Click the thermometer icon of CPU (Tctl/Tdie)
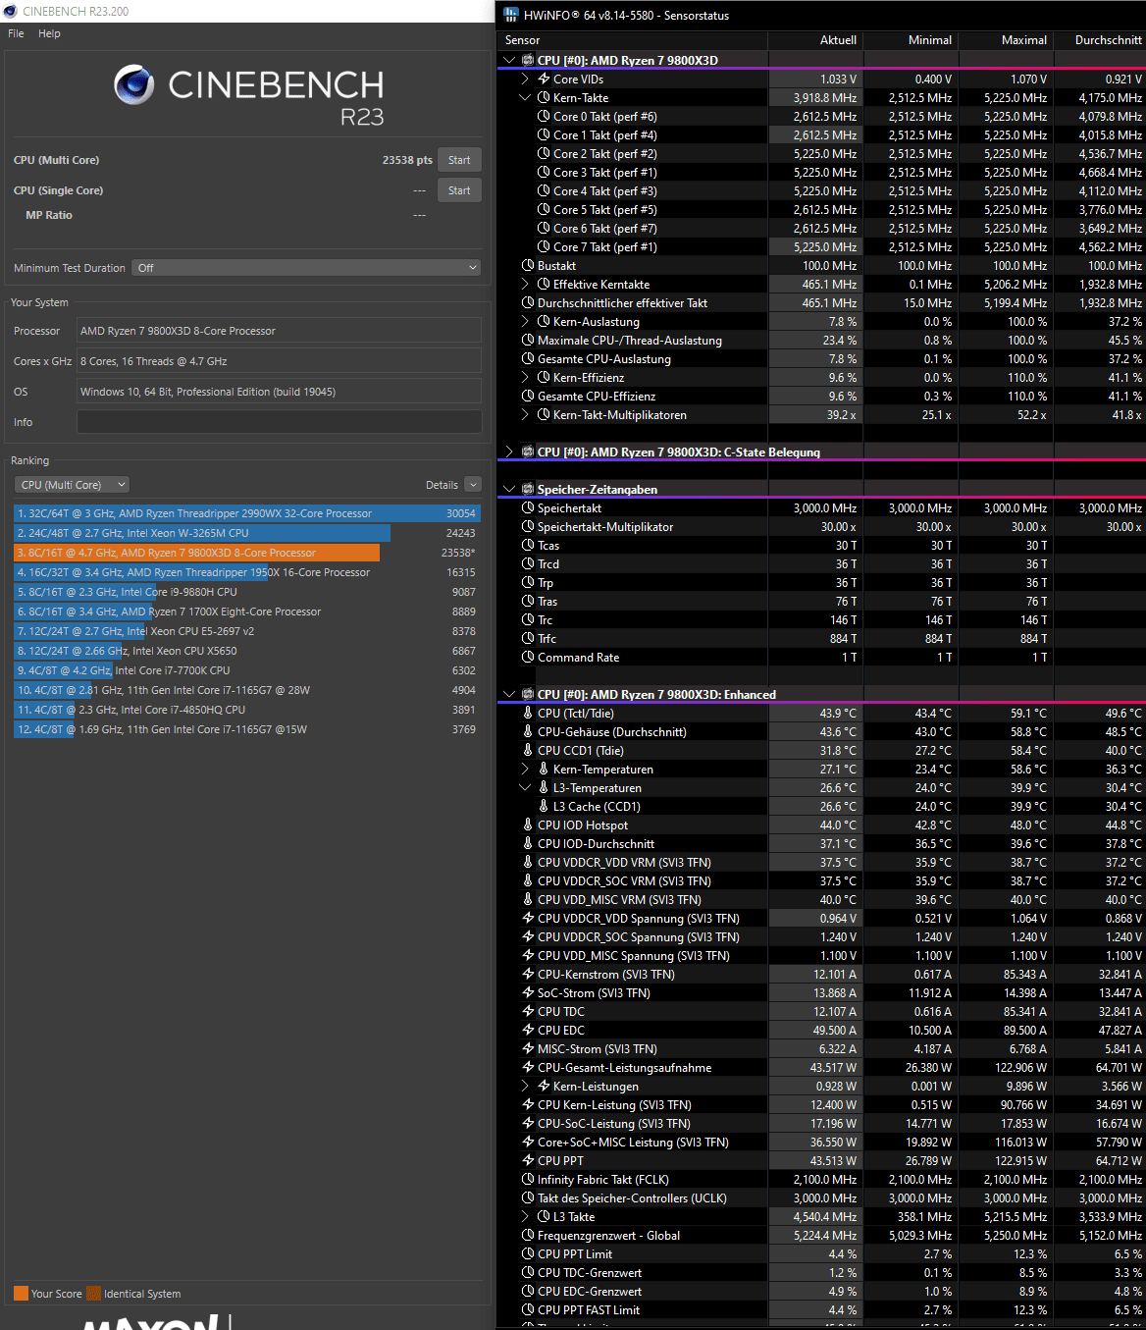The width and height of the screenshot is (1146, 1330). (x=528, y=713)
